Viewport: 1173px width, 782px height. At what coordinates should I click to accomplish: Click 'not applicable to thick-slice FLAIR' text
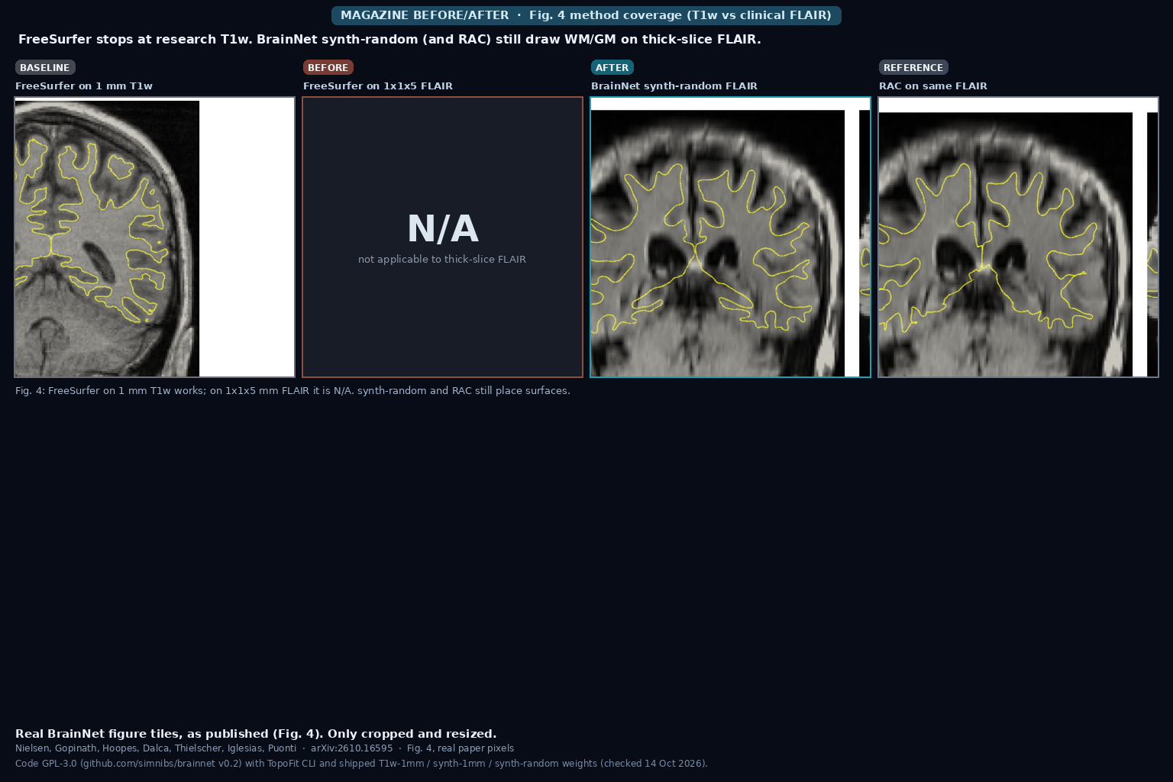tap(442, 260)
